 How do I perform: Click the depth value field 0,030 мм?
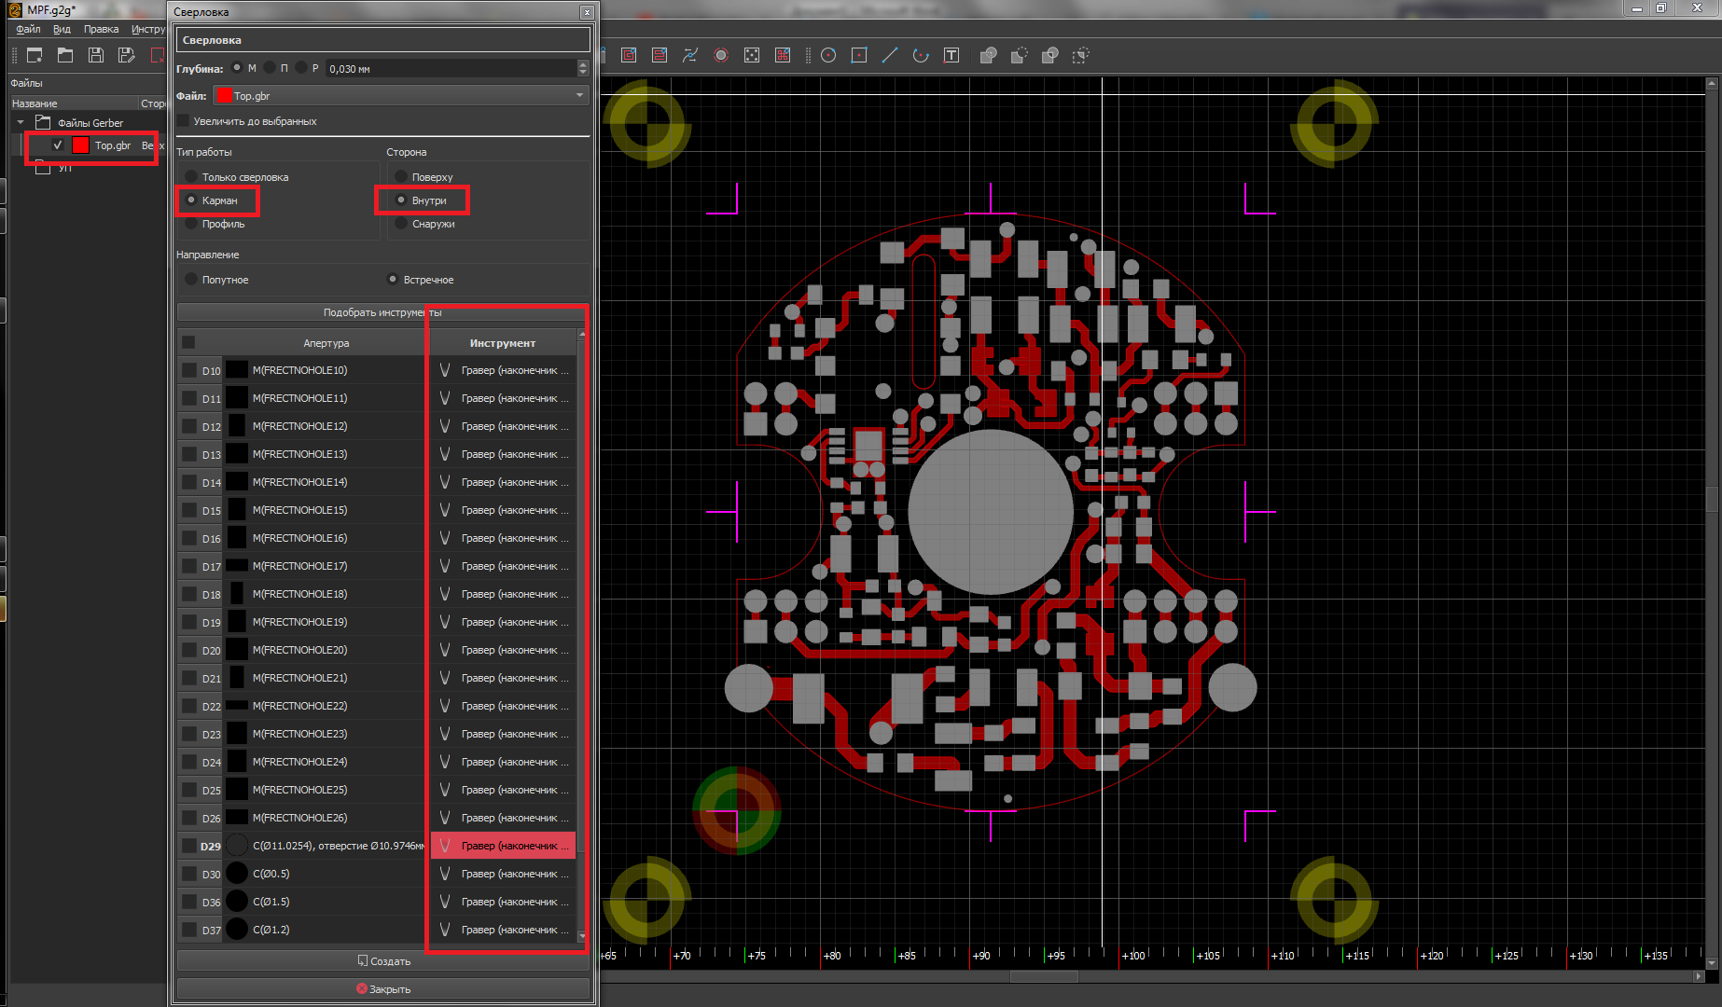451,68
